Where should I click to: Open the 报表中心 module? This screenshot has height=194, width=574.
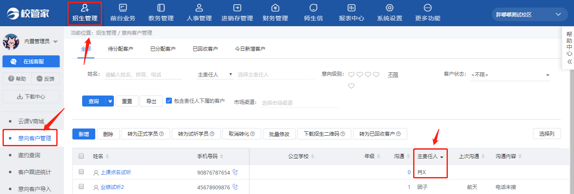tap(351, 13)
